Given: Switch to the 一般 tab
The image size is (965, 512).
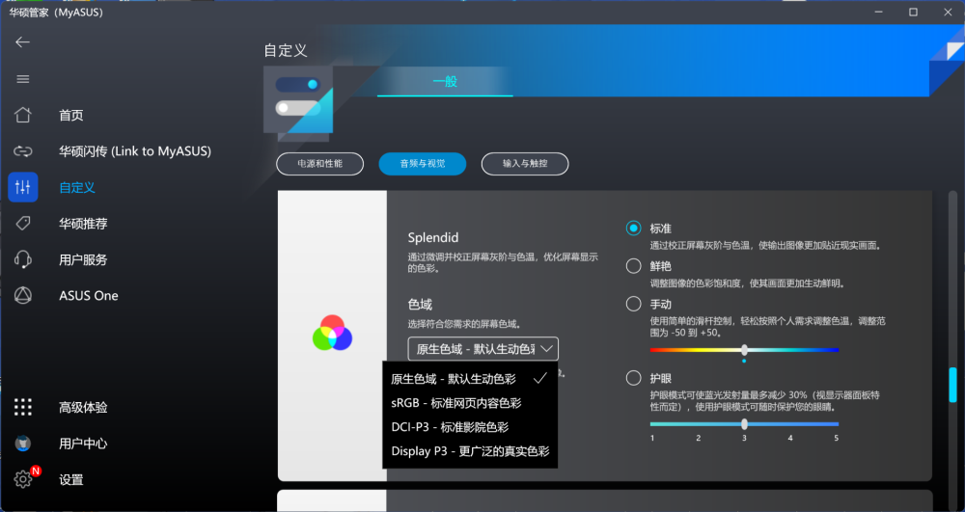Looking at the screenshot, I should coord(444,81).
